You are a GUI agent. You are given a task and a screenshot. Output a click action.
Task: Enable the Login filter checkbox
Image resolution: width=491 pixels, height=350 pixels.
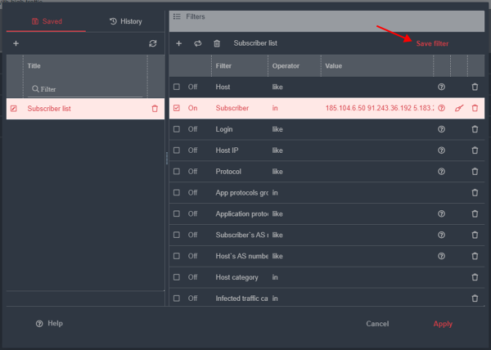[x=177, y=129]
